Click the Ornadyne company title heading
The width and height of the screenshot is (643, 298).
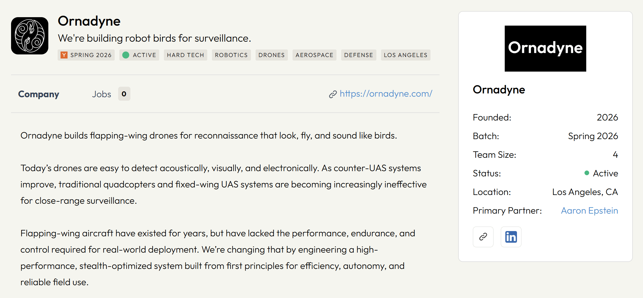[89, 21]
